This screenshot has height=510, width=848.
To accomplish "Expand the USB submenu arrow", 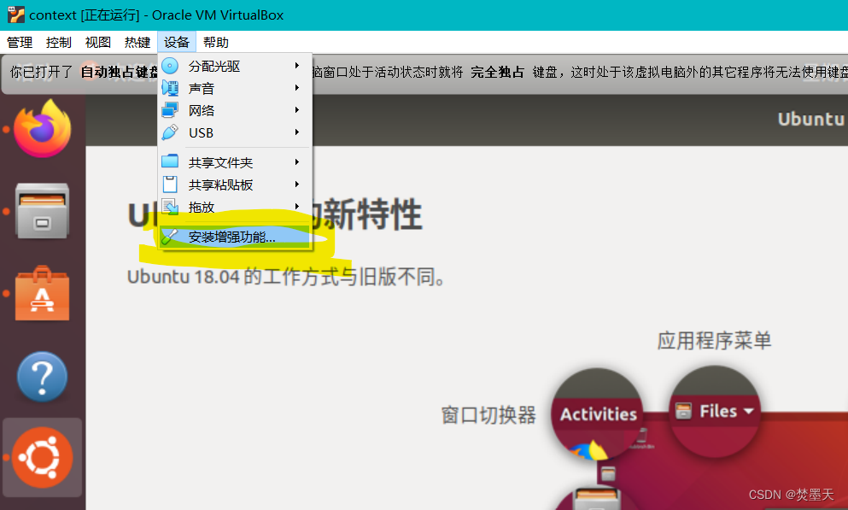I will [x=297, y=132].
